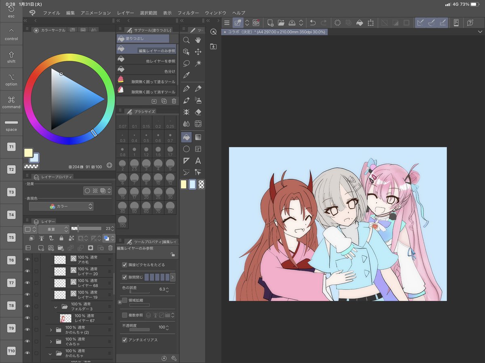Select the Operation (object) tool
Image resolution: width=485 pixels, height=363 pixels.
click(186, 52)
